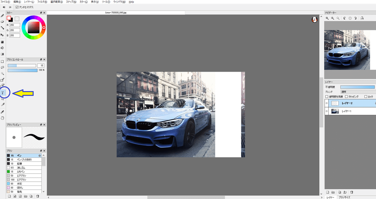376x199 pixels.
Task: Select the Hand tool
Action: (2, 118)
